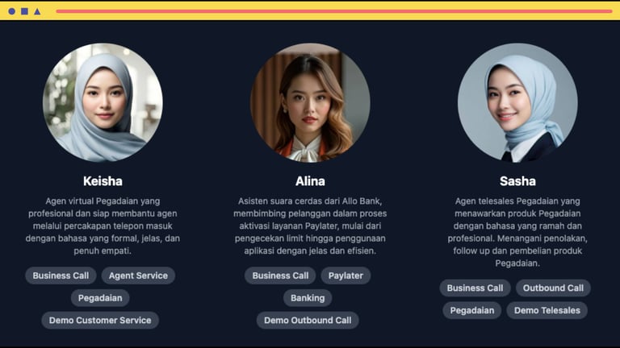Click Demo Customer Service tag

coord(100,320)
